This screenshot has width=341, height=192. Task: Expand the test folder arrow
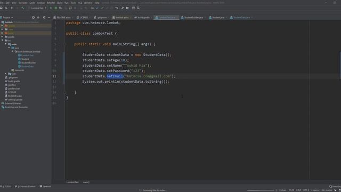pyautogui.click(x=6, y=74)
